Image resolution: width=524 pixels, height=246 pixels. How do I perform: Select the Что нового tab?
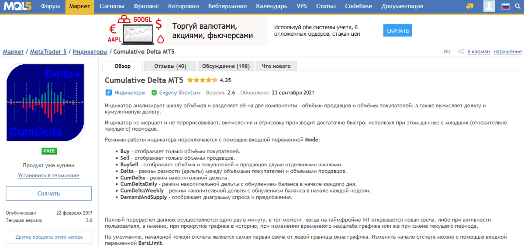click(276, 66)
